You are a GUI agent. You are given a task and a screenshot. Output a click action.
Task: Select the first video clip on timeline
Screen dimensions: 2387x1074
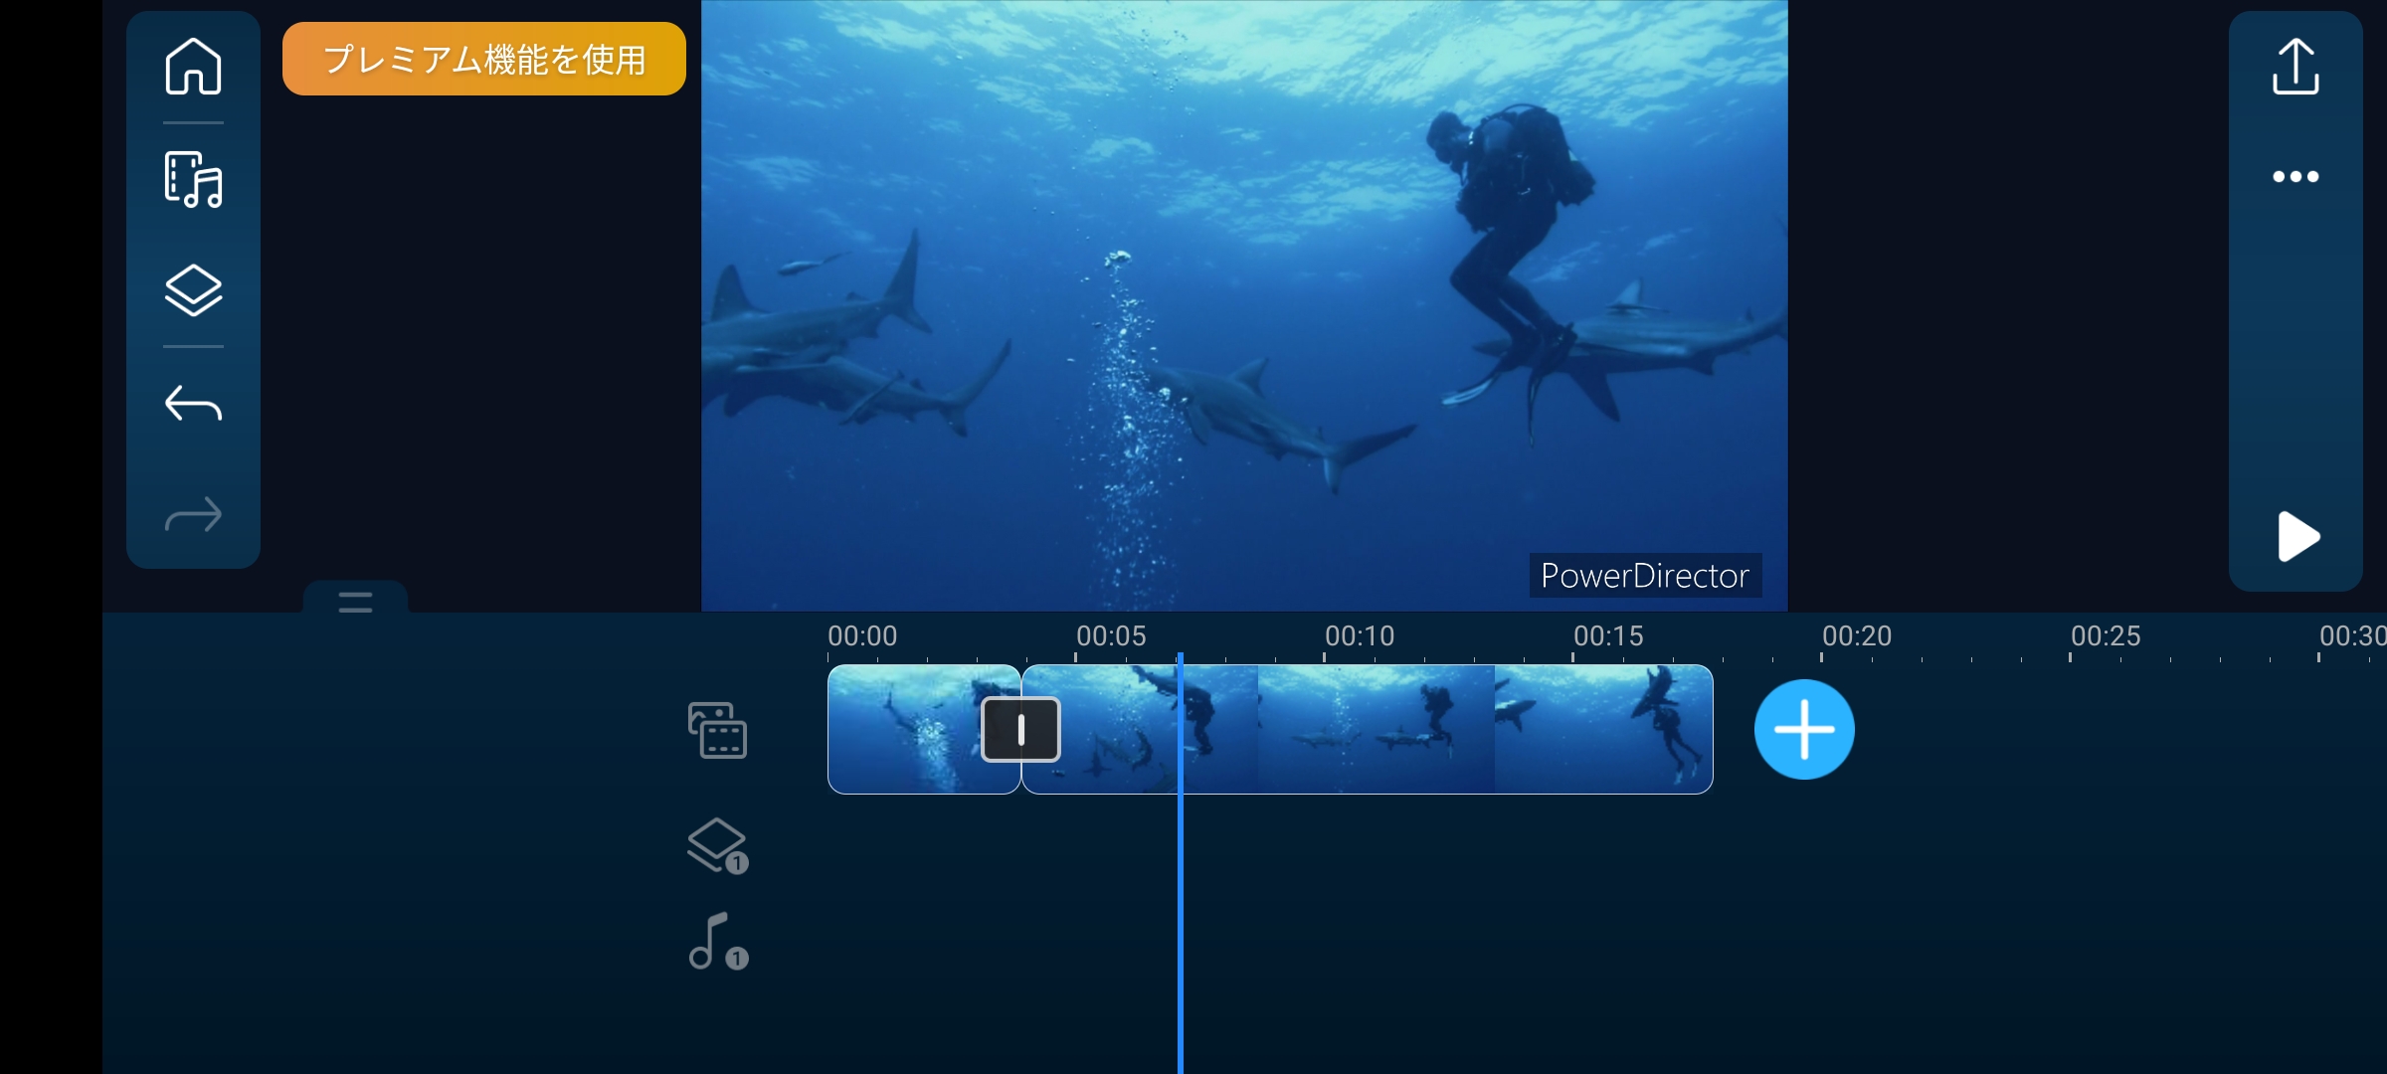tap(900, 730)
